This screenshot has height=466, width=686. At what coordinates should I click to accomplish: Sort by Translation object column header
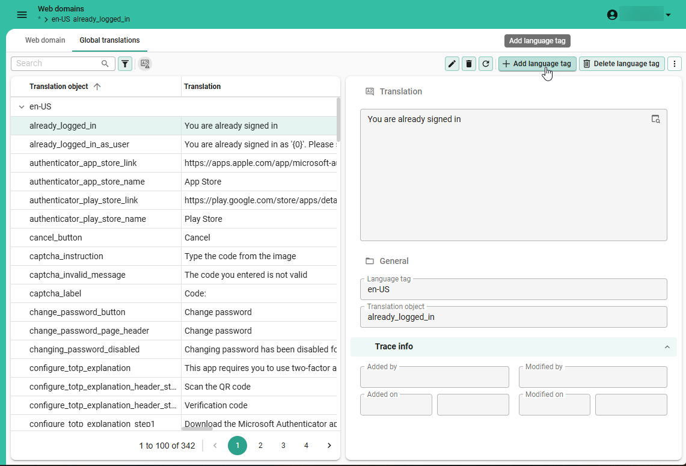click(59, 87)
